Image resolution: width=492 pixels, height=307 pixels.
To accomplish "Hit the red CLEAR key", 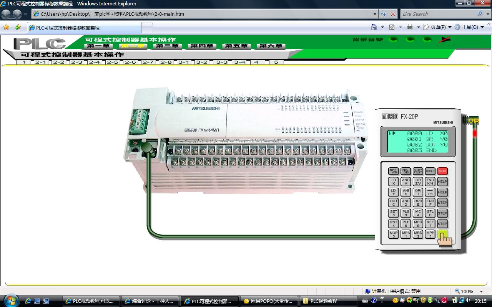I will pos(442,171).
